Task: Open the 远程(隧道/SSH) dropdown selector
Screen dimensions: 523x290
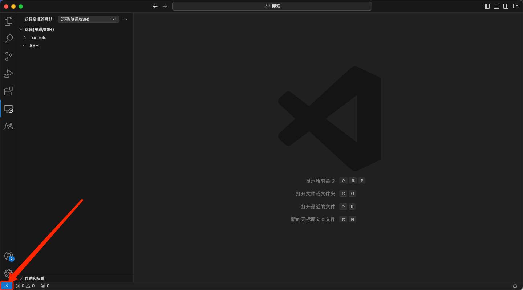Action: [89, 19]
